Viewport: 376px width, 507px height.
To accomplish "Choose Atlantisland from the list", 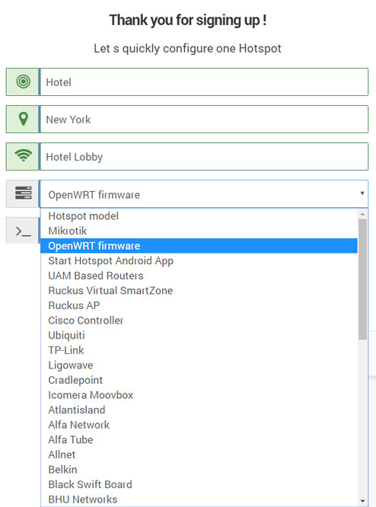I will (x=199, y=410).
